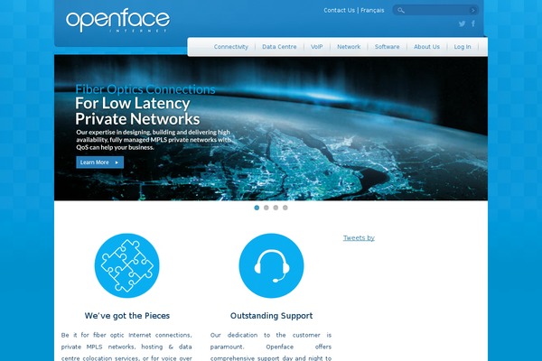Click into the header search field
The image size is (542, 361).
[x=436, y=10]
